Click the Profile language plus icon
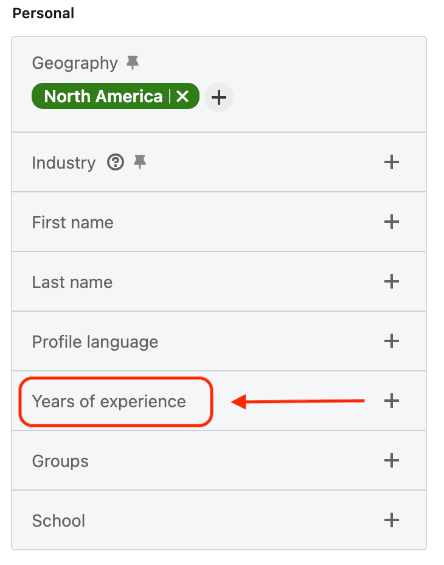The image size is (444, 565). point(392,341)
